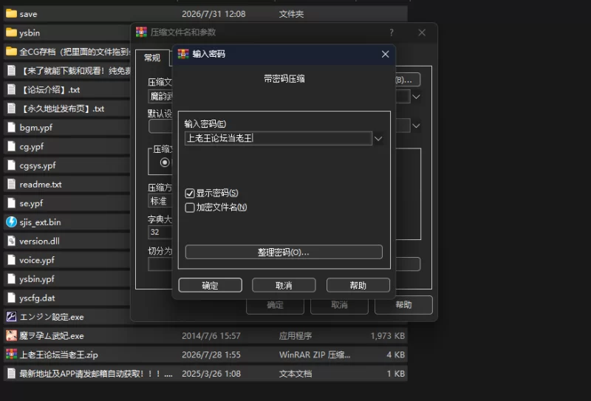
Task: Click the se.ypf file icon
Action: point(11,203)
